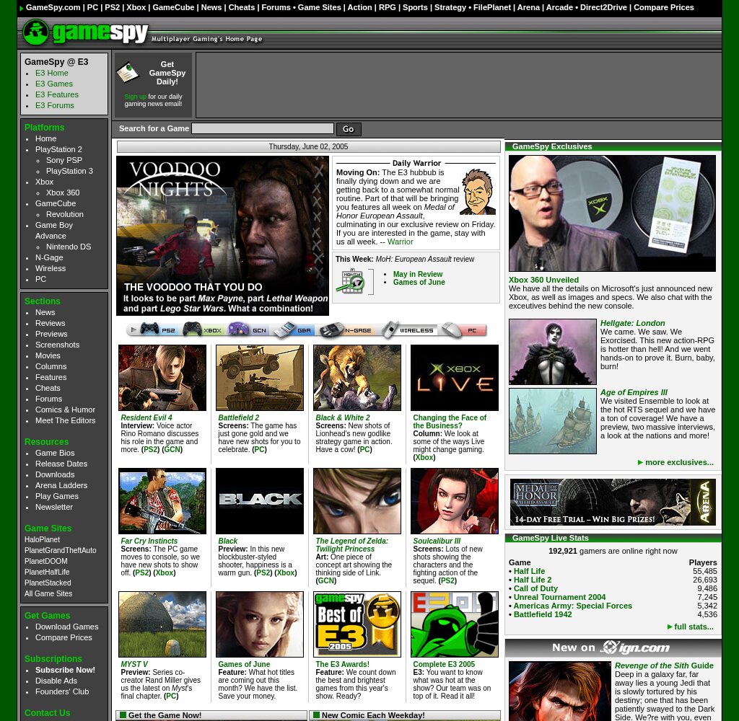The height and width of the screenshot is (721, 739).
Task: Open the Warrior signature link
Action: [x=400, y=242]
